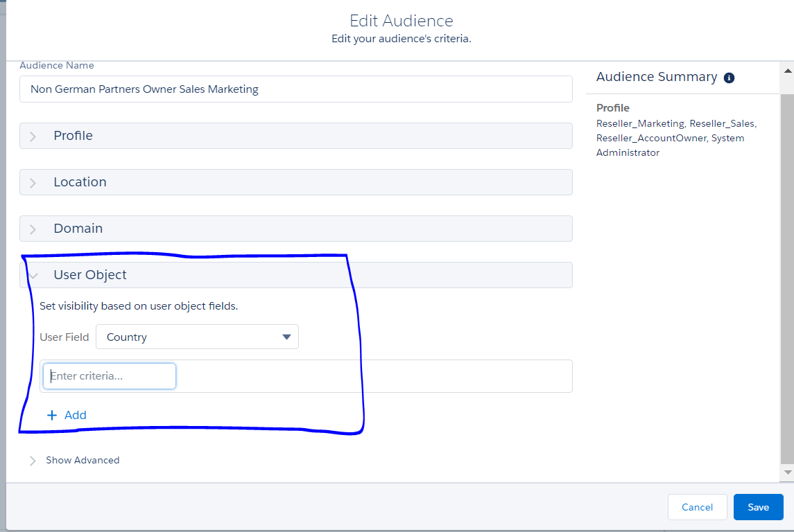Click the Domain section title text

coord(78,229)
